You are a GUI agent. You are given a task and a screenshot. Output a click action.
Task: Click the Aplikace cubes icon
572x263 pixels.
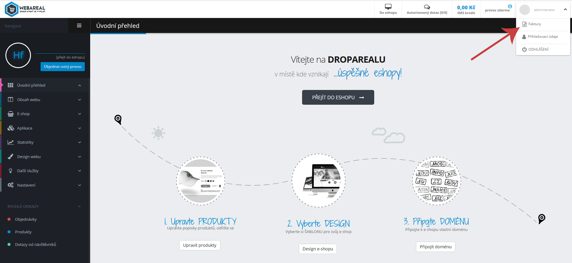point(11,128)
